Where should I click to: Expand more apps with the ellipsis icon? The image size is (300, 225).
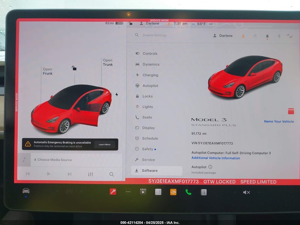(128, 192)
